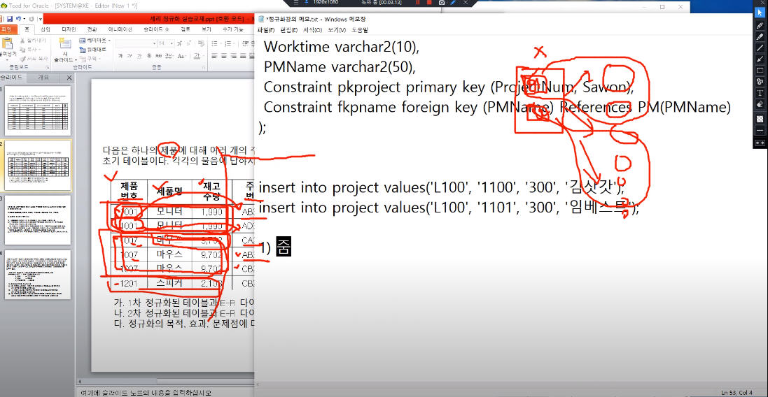
Task: Switch to the PowerPoint 디자인 ribbon tab
Action: click(69, 29)
